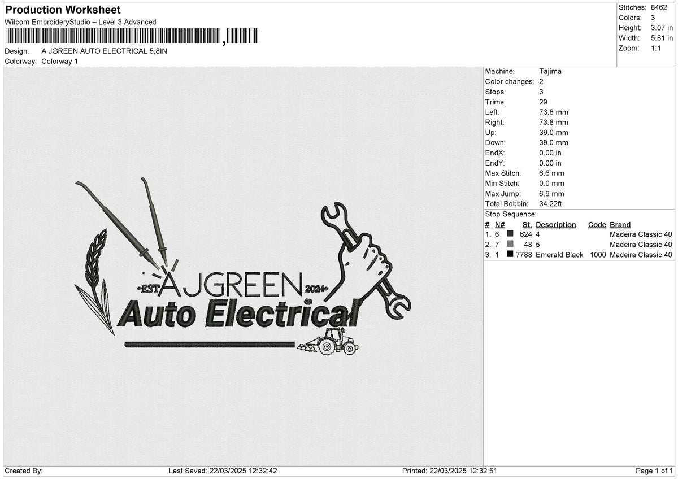This screenshot has height=479, width=678.
Task: Click the Machine value Tajima
Action: tap(550, 71)
